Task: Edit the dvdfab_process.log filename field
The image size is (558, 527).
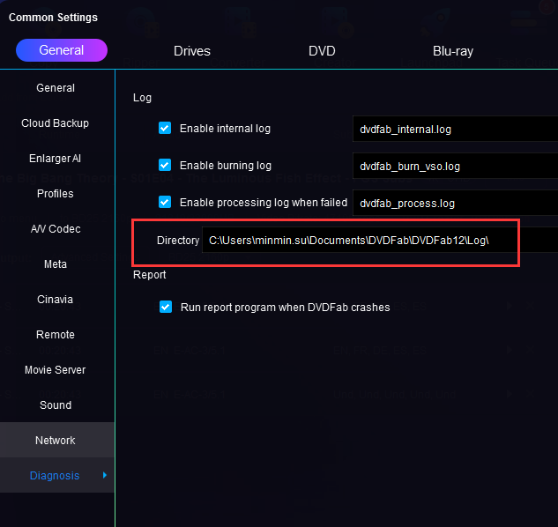Action: click(454, 204)
